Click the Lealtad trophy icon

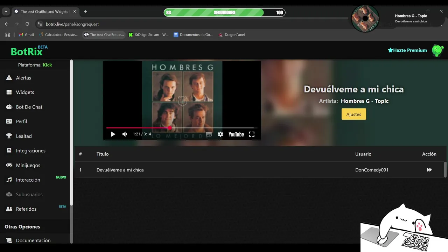point(9,136)
